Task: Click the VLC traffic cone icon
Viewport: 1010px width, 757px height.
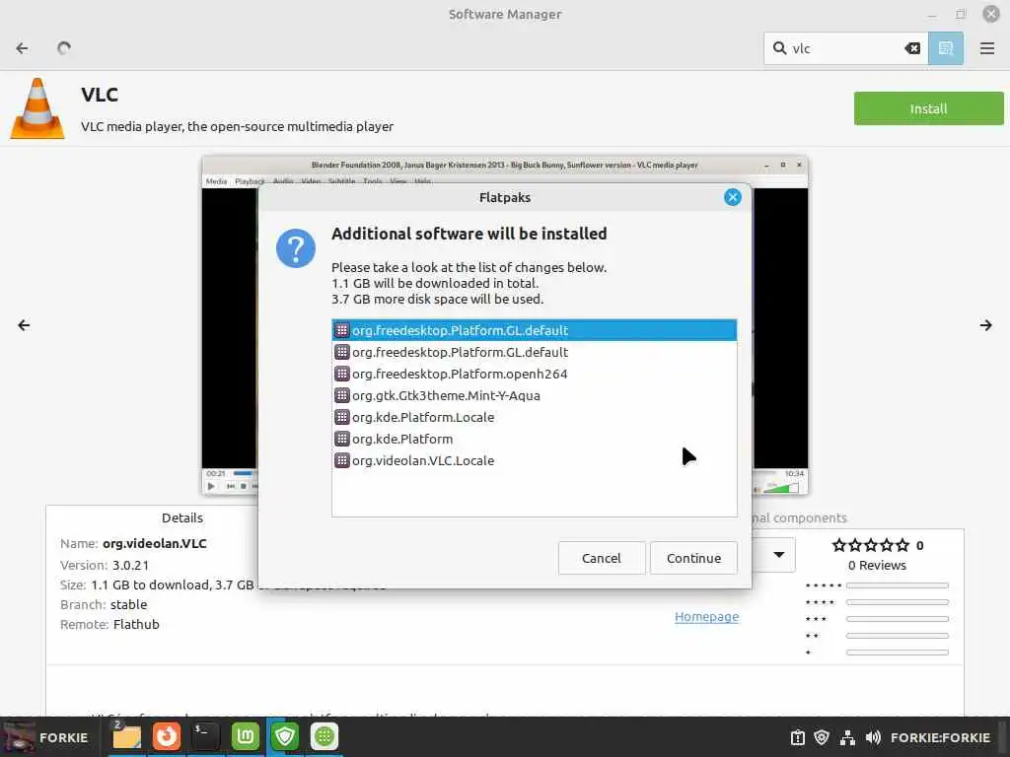Action: (37, 108)
